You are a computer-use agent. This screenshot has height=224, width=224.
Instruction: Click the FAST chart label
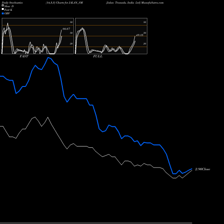click(24, 56)
